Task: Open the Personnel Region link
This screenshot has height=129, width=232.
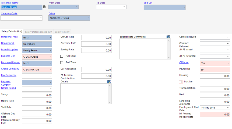Action: point(11,62)
